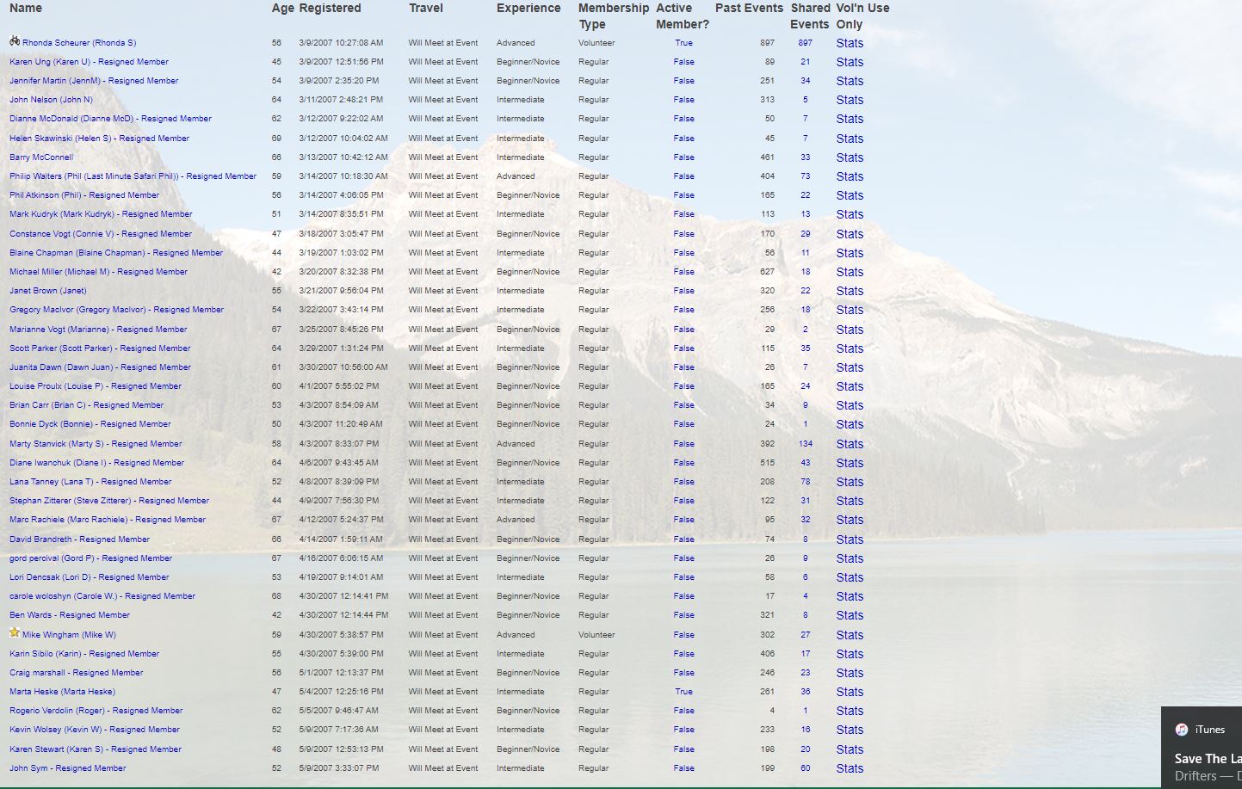
Task: View Stats for Marta Heske row
Action: pos(850,692)
